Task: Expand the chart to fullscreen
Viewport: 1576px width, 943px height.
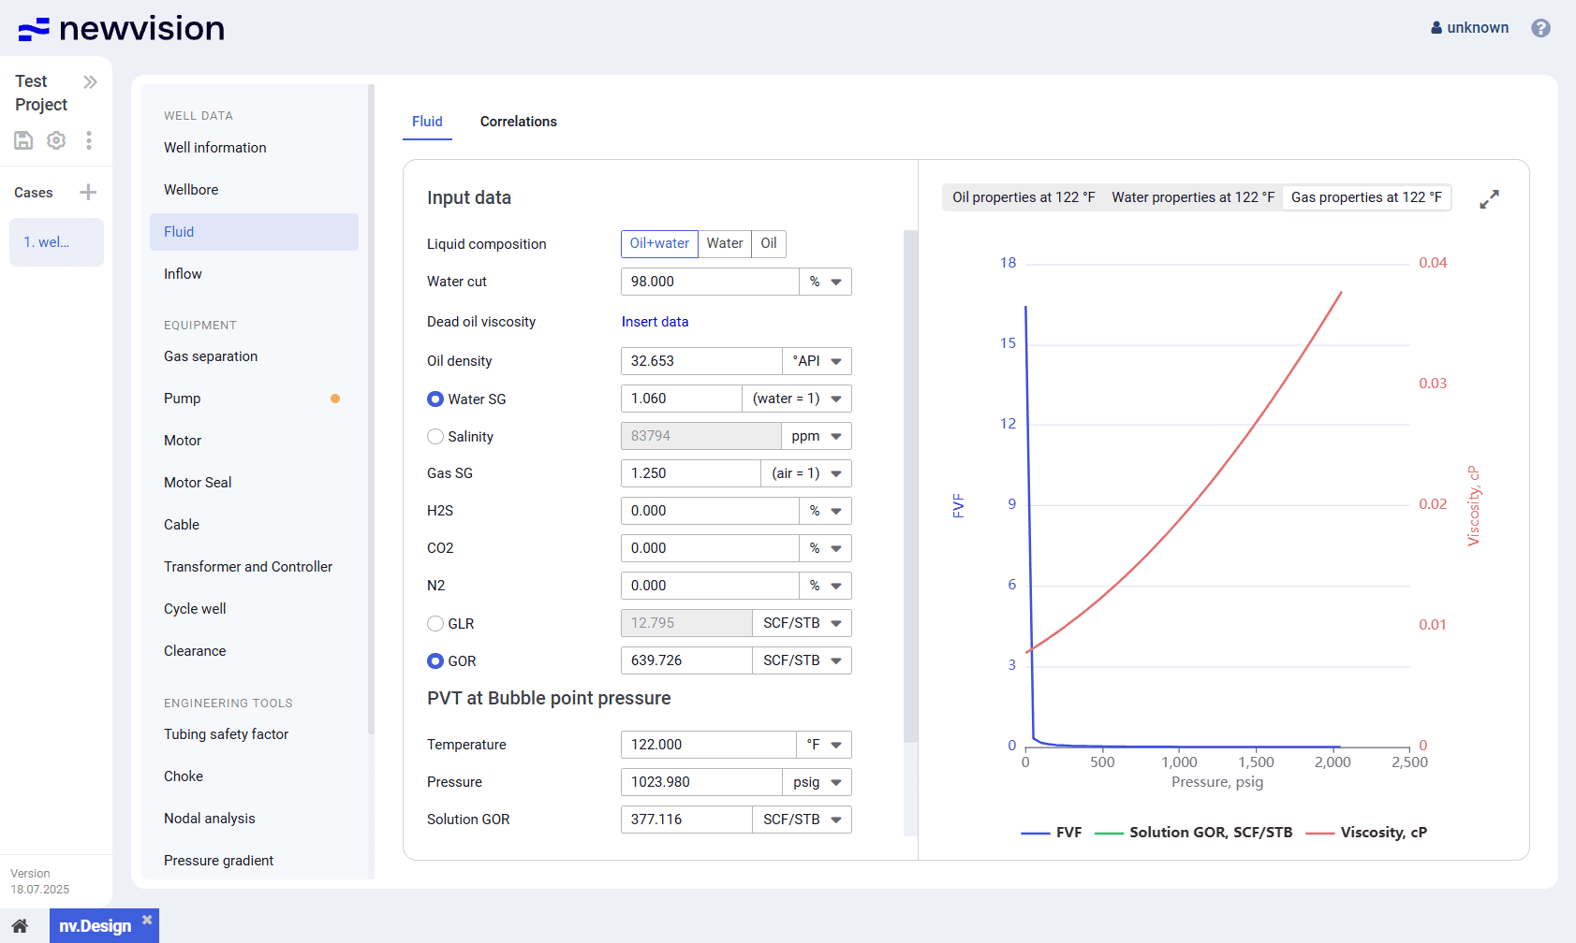Action: [x=1489, y=199]
